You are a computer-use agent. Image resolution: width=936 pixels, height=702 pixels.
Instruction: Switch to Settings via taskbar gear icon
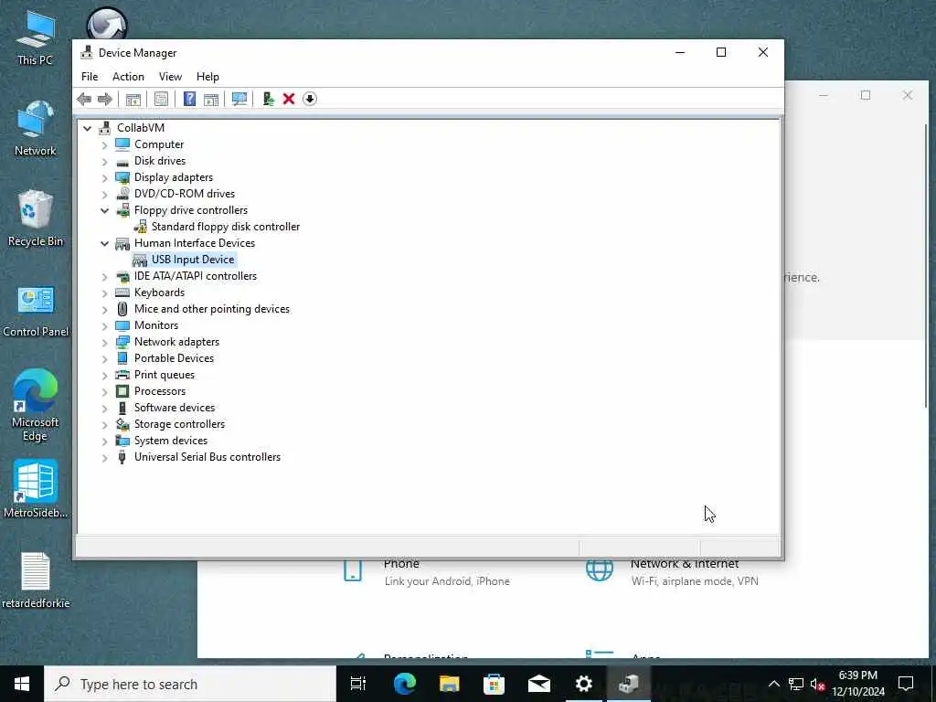coord(584,684)
